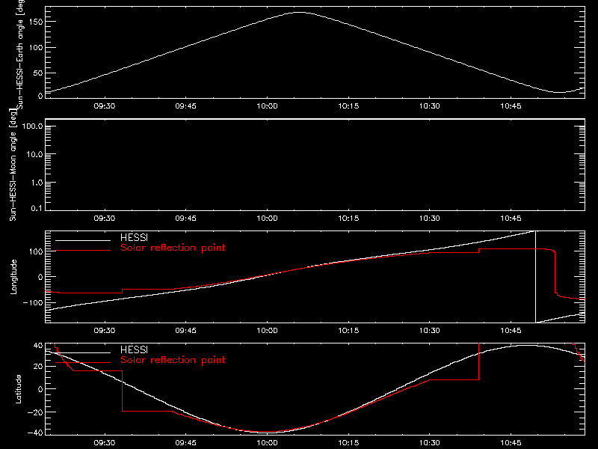Click the "1.0" tick on Moon angle axis
The height and width of the screenshot is (449, 598).
[x=37, y=183]
